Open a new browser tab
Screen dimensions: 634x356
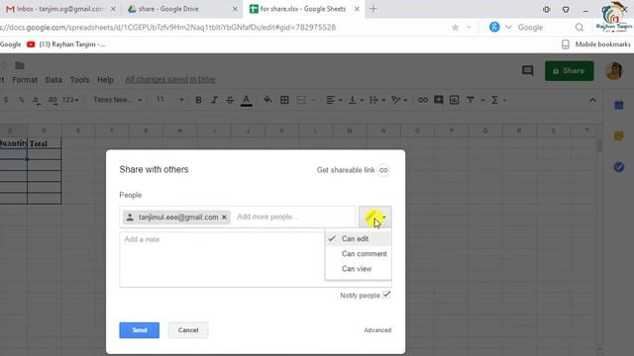pyautogui.click(x=372, y=9)
